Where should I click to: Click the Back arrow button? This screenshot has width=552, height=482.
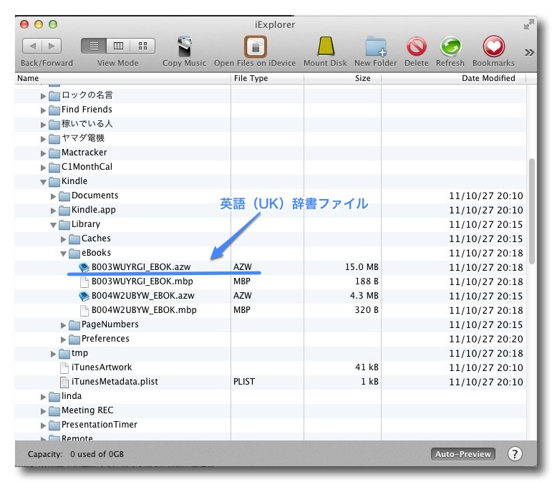point(32,46)
